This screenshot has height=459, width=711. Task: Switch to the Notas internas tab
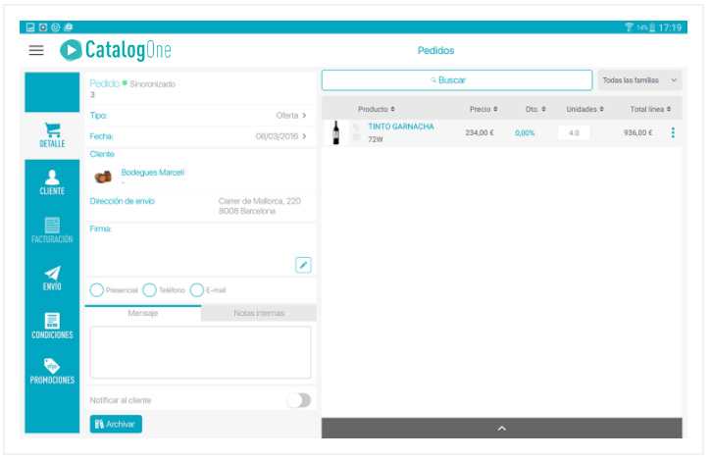tap(259, 313)
